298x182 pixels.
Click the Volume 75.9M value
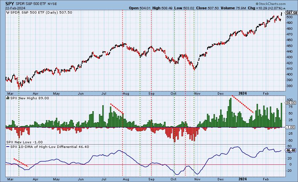233,8
